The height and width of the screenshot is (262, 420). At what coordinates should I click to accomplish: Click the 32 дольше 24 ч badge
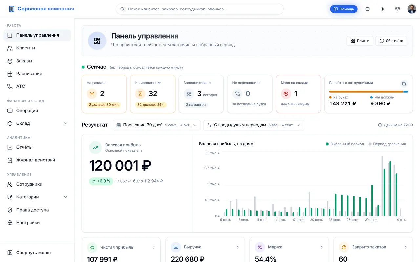tap(152, 105)
